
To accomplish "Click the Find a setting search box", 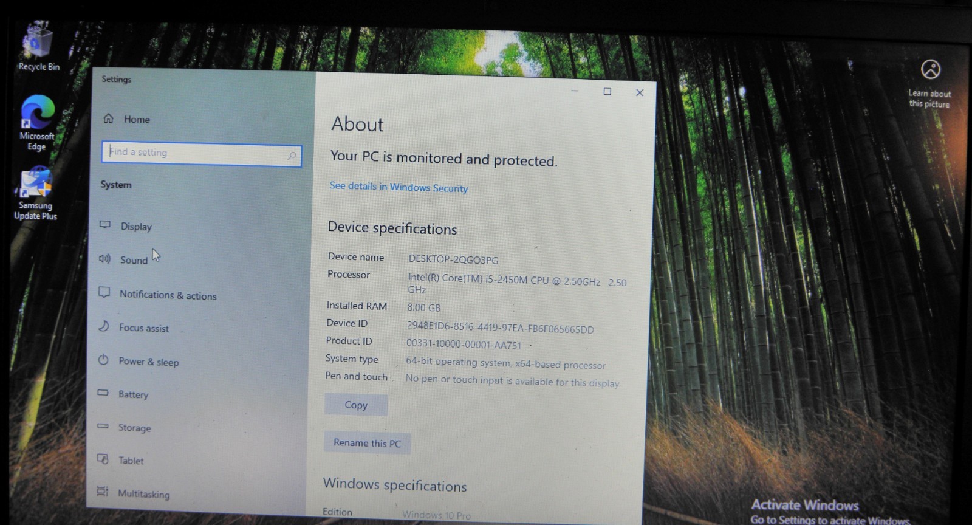I will [x=201, y=154].
